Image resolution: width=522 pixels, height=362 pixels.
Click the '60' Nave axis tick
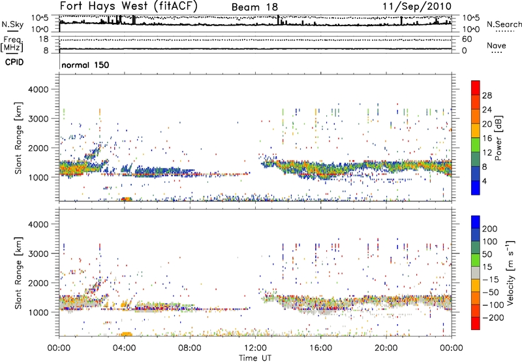point(467,39)
